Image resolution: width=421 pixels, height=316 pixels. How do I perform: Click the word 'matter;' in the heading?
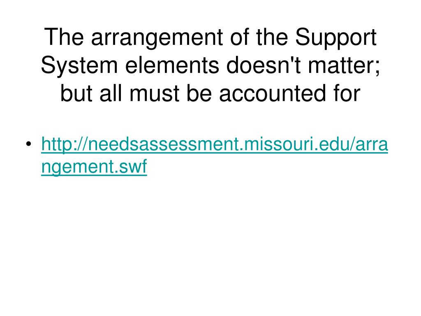click(x=344, y=66)
